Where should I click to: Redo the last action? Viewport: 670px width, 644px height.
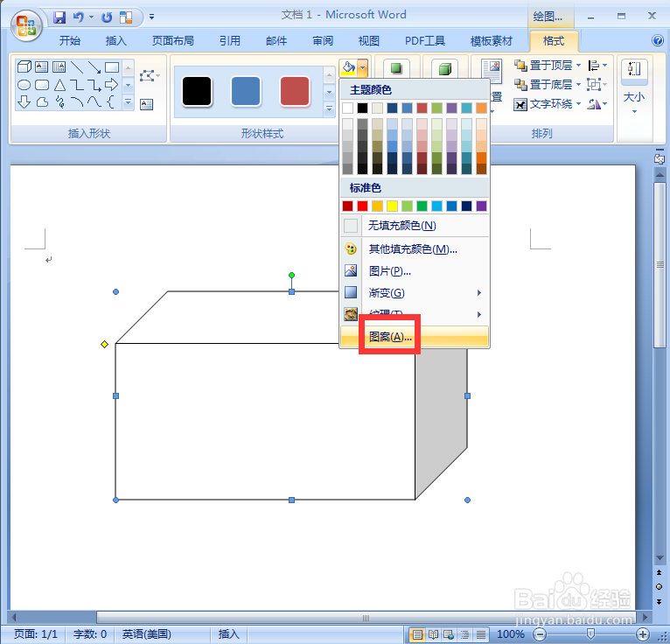[x=107, y=17]
